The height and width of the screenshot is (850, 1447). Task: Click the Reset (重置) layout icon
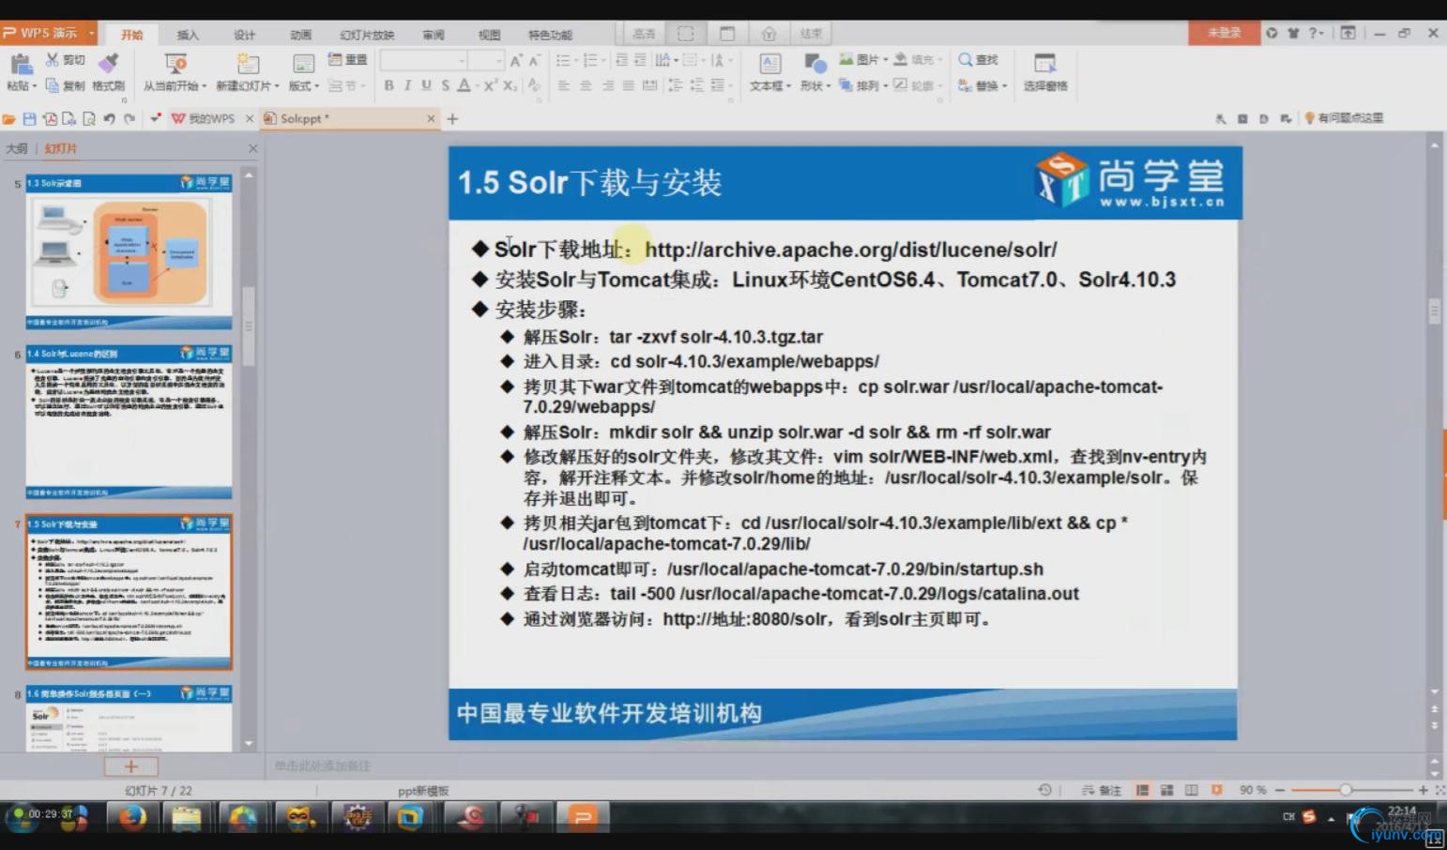(x=335, y=59)
